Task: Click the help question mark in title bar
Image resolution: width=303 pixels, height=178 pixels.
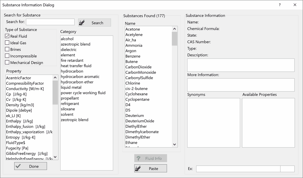Action: [280, 5]
